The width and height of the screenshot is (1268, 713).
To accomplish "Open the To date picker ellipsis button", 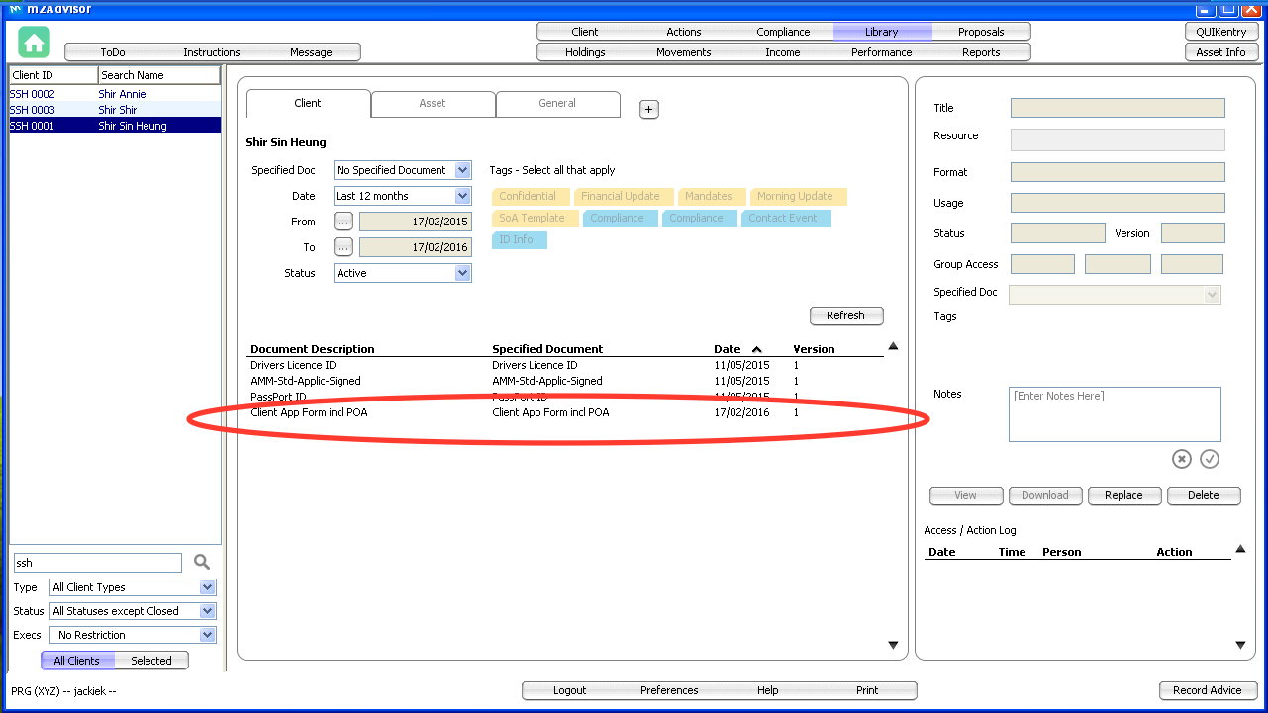I will point(343,247).
